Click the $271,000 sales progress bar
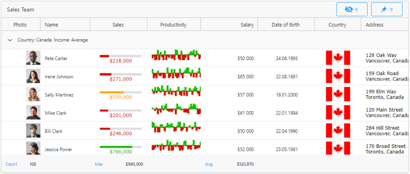 point(121,74)
